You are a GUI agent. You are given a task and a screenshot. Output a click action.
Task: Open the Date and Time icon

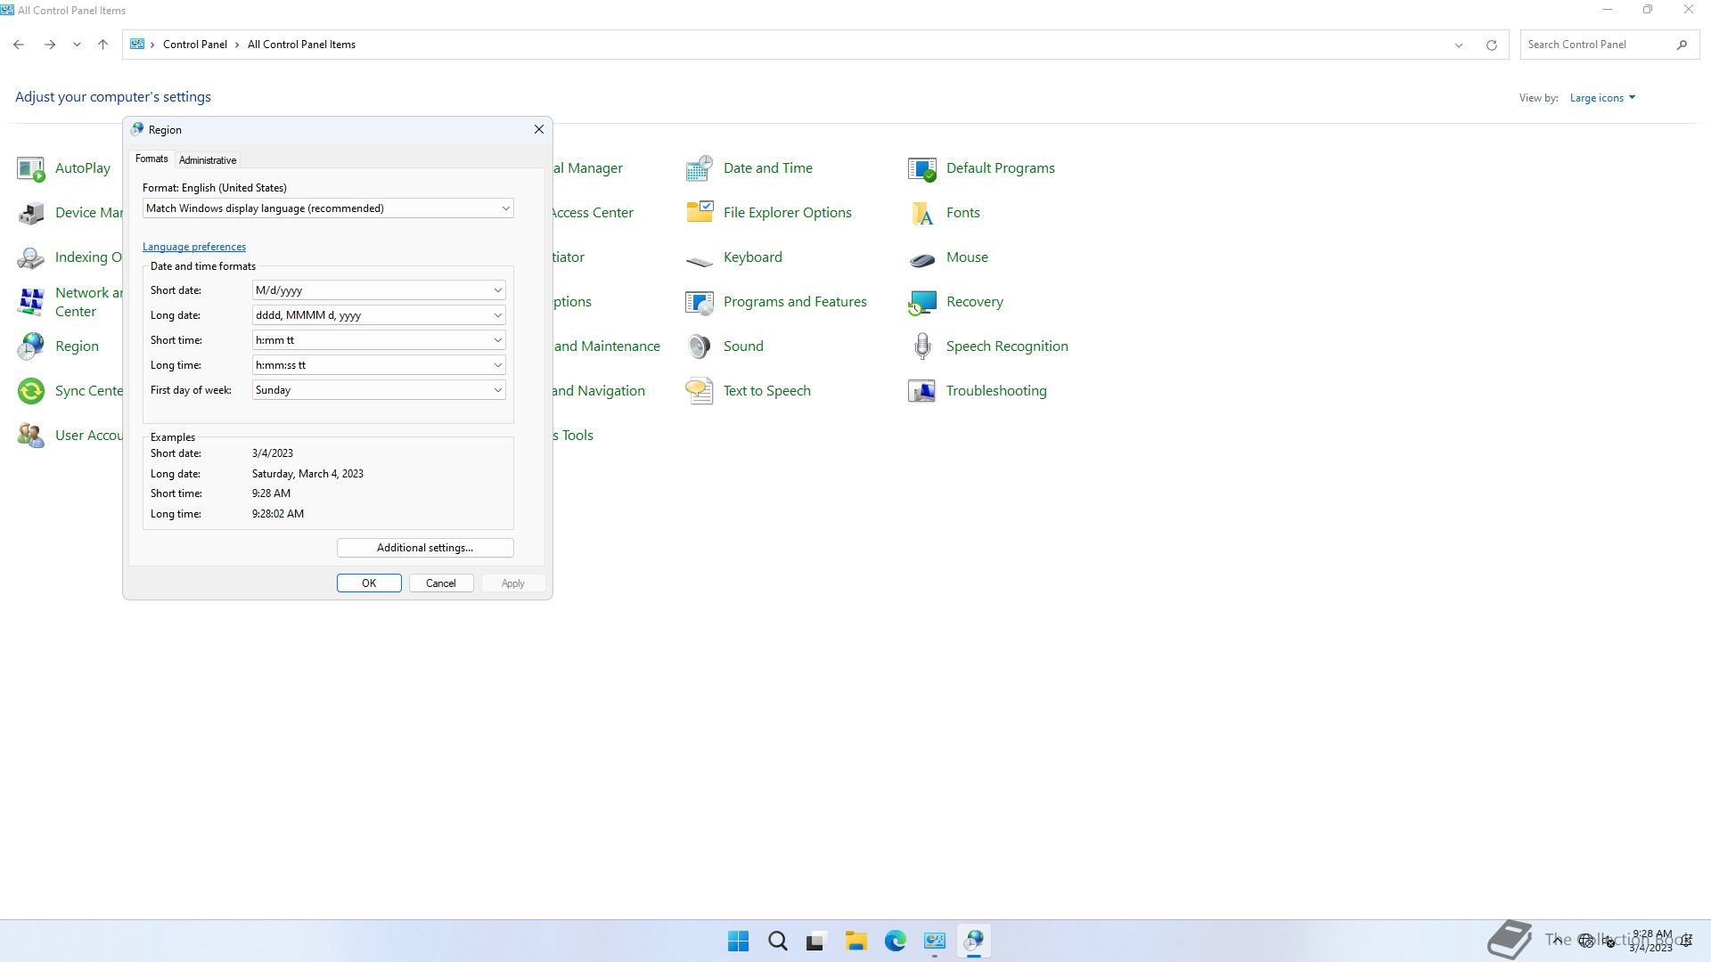click(700, 167)
